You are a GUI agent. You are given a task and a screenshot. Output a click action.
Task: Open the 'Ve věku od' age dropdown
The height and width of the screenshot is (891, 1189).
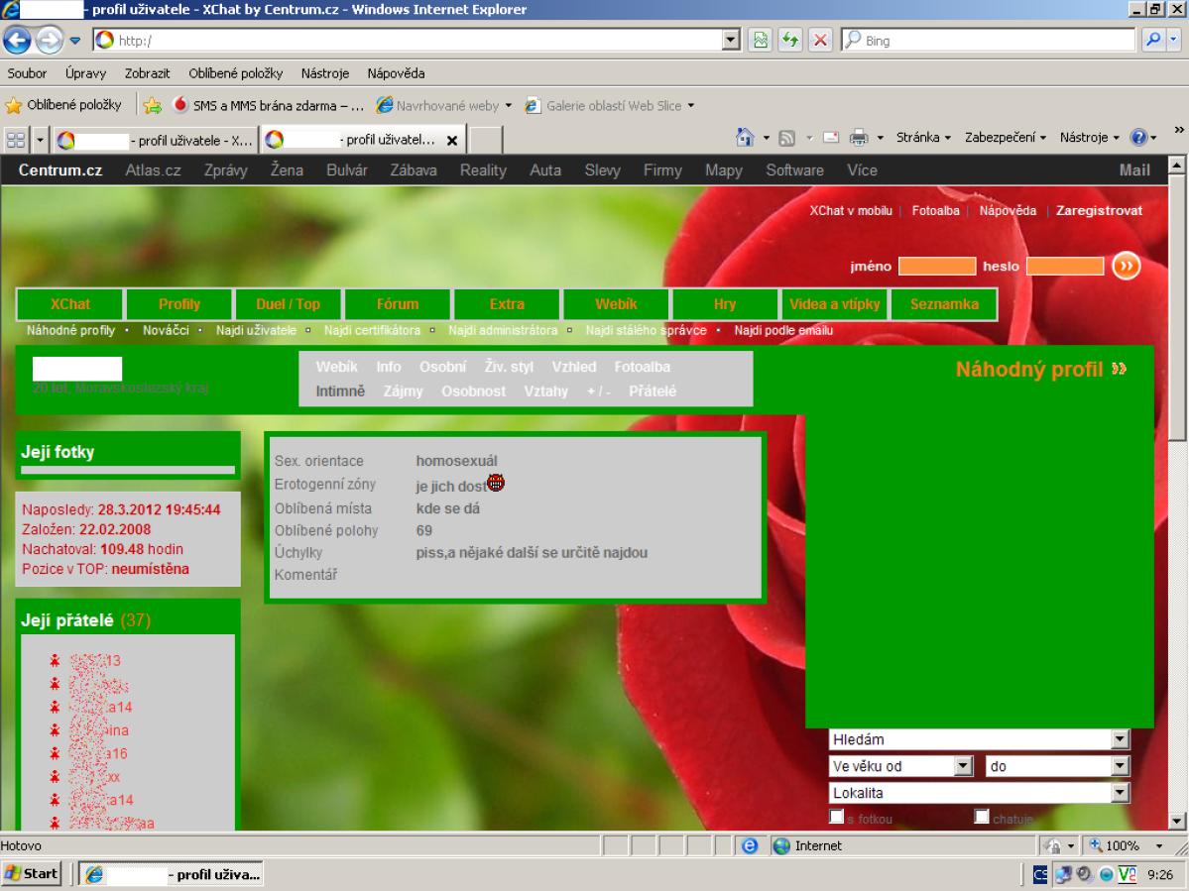(962, 766)
